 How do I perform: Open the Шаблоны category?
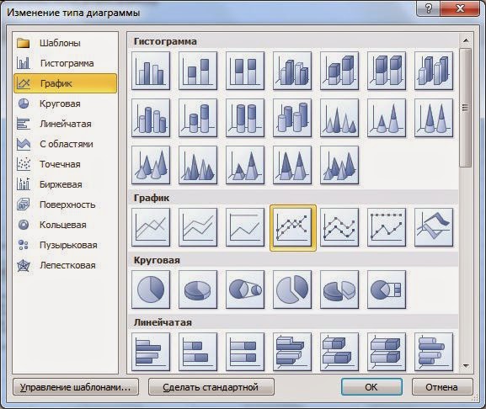pos(66,43)
